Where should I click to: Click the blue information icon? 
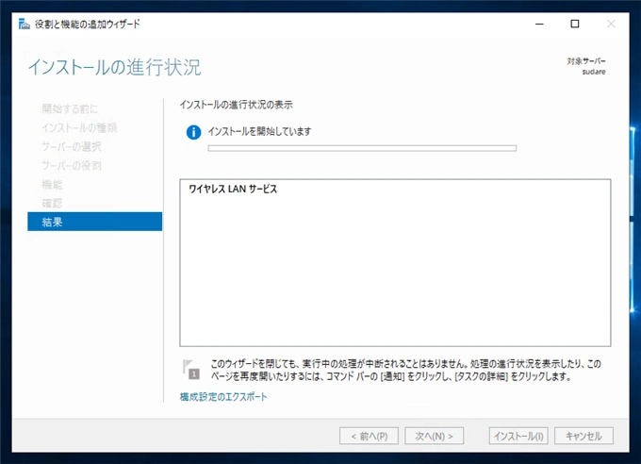click(x=193, y=132)
